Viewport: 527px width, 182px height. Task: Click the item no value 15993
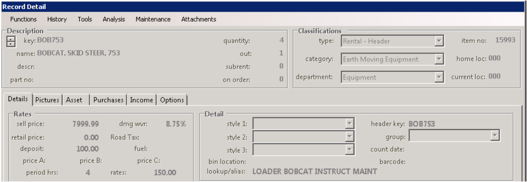pos(505,40)
